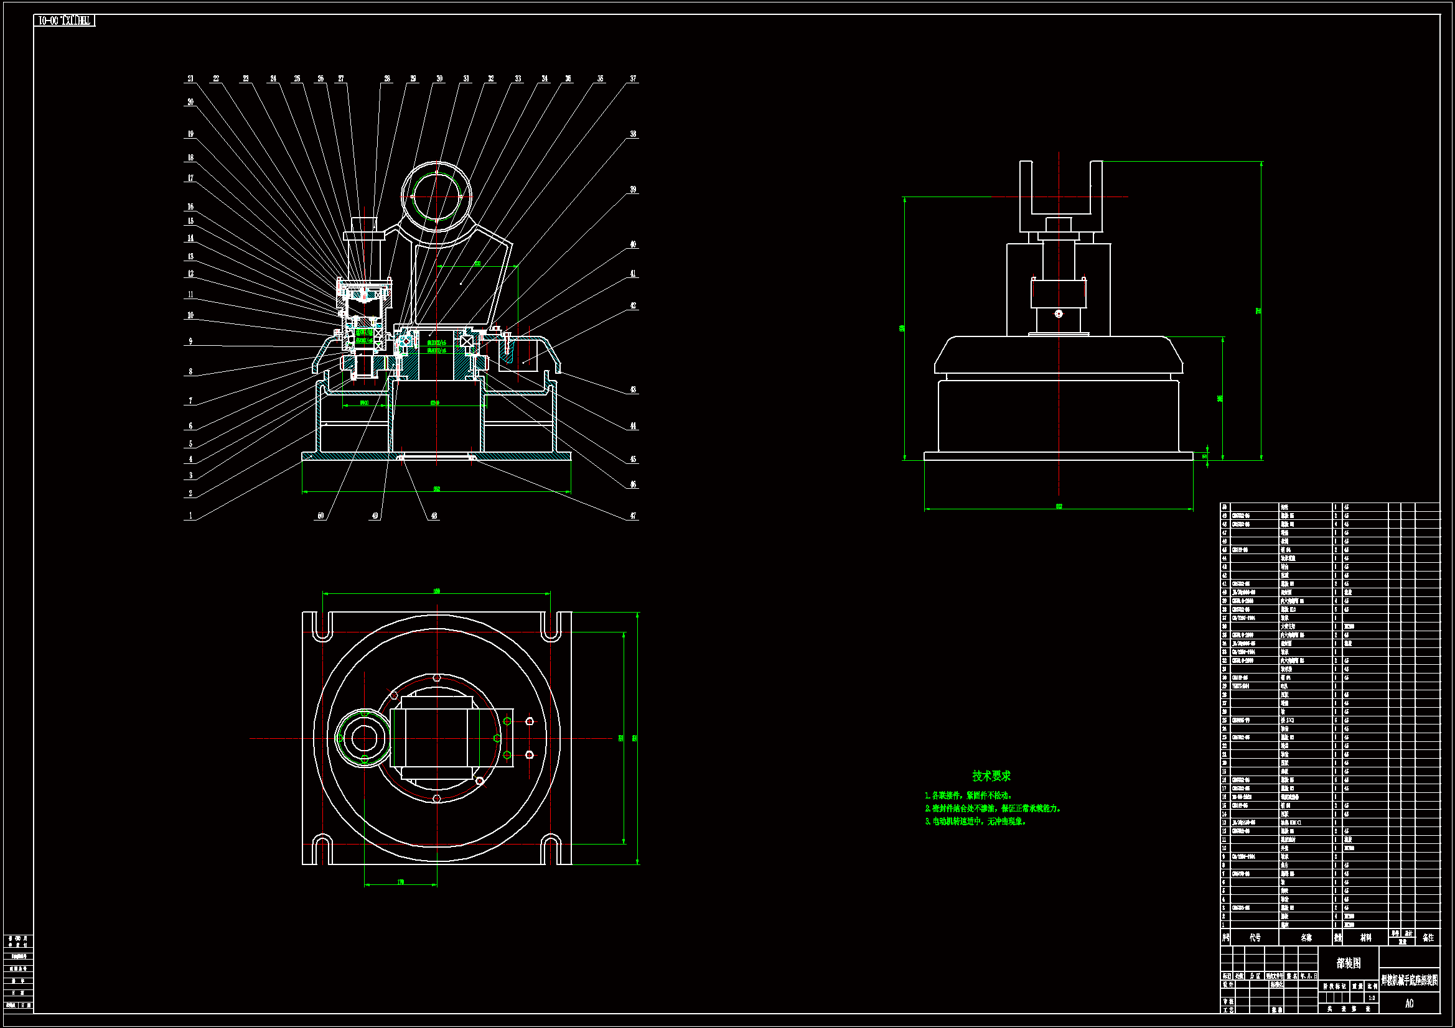
Task: Click part balloon number 37
Action: 632,78
